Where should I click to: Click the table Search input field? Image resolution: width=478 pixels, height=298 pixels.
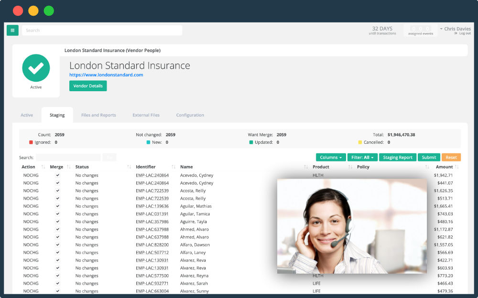click(68, 158)
